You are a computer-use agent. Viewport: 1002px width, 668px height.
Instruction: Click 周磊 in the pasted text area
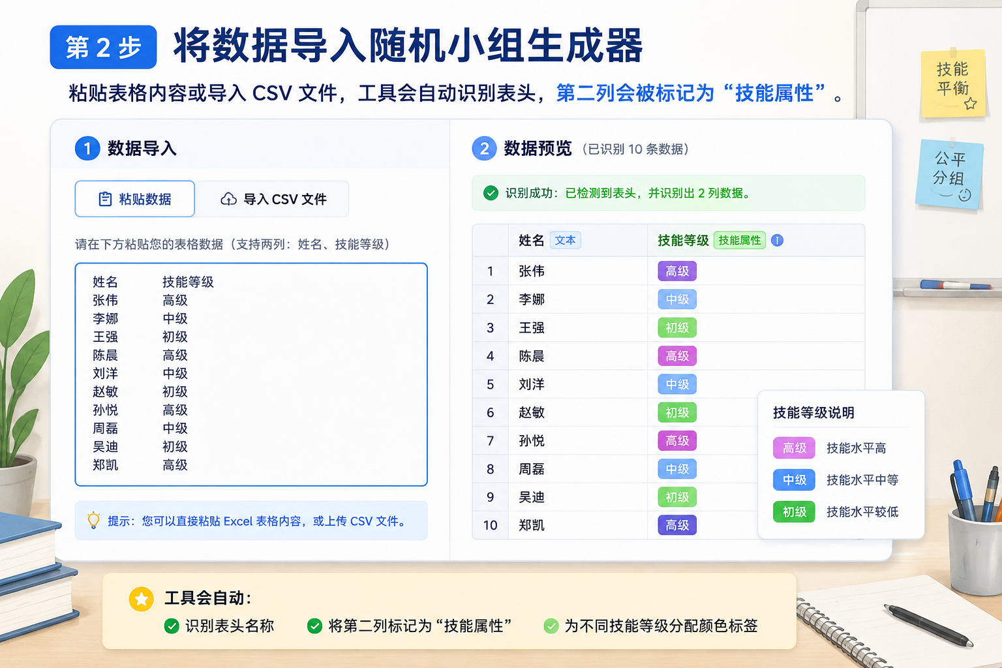[105, 428]
